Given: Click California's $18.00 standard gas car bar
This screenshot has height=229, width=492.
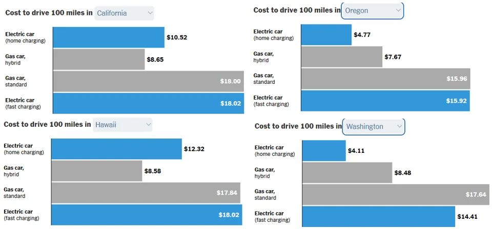Looking at the screenshot, I should click(x=148, y=81).
